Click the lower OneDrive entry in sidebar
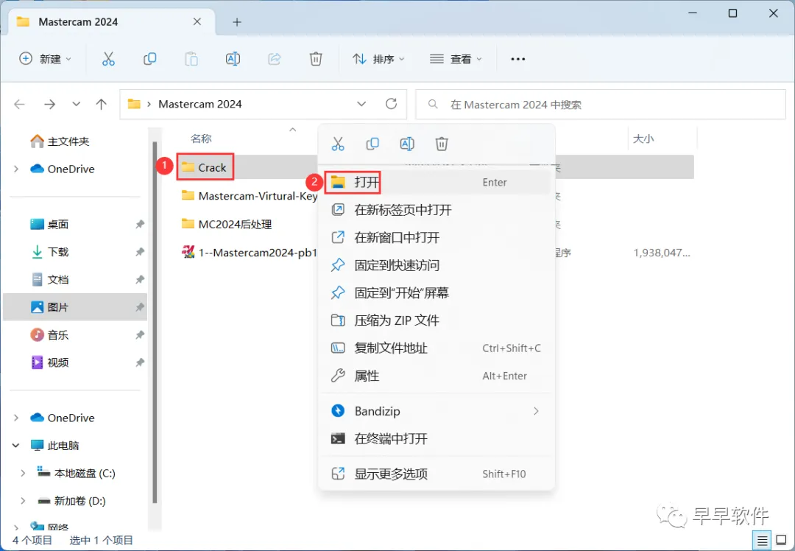Image resolution: width=795 pixels, height=551 pixels. click(x=62, y=418)
